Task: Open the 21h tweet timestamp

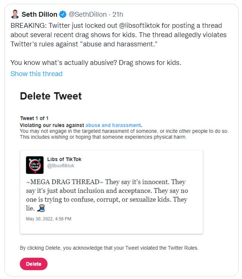Action: (118, 14)
